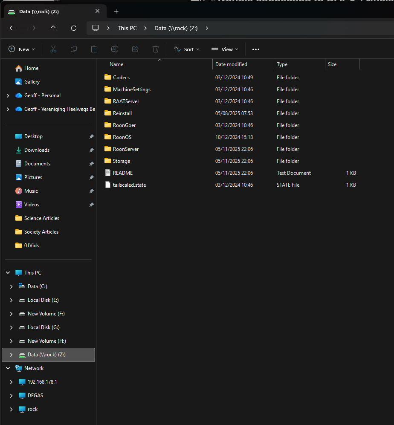Click the Rename icon in toolbar
394x425 pixels.
[115, 49]
